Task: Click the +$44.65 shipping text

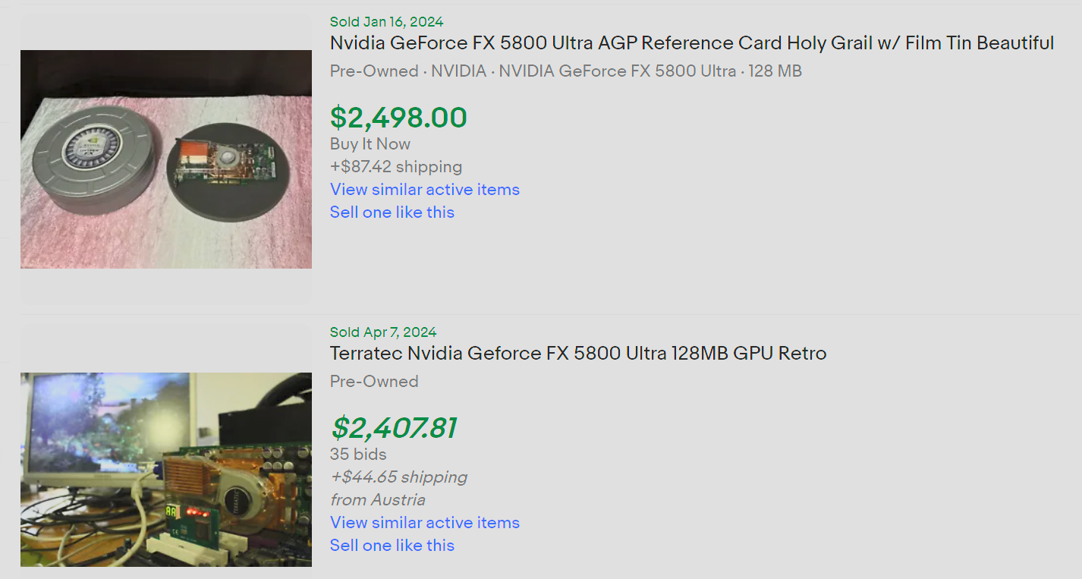Action: coord(398,477)
